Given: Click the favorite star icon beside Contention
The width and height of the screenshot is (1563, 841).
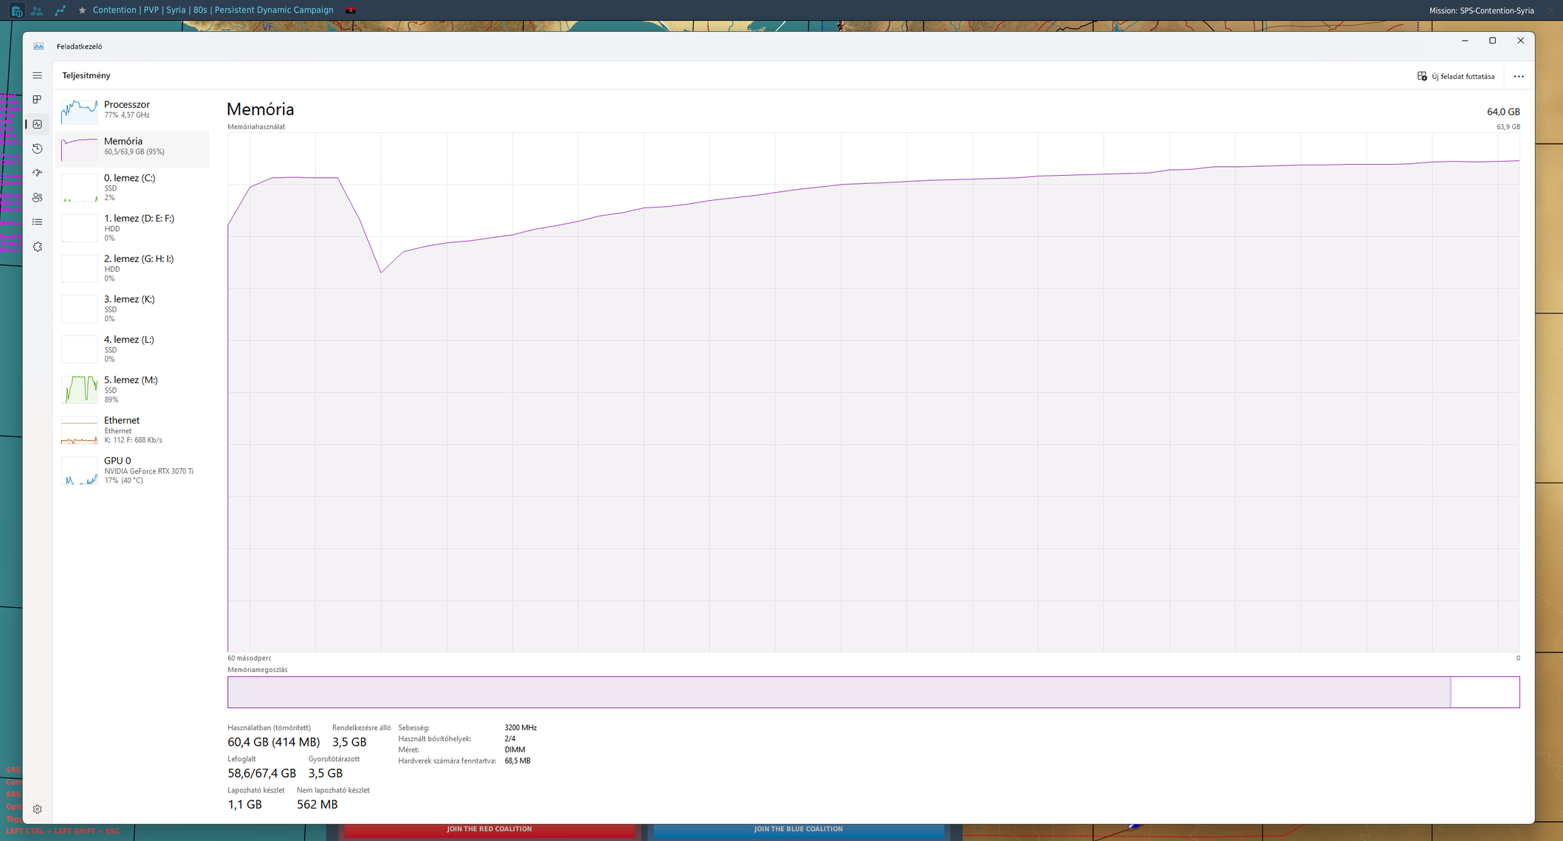Looking at the screenshot, I should pos(82,10).
